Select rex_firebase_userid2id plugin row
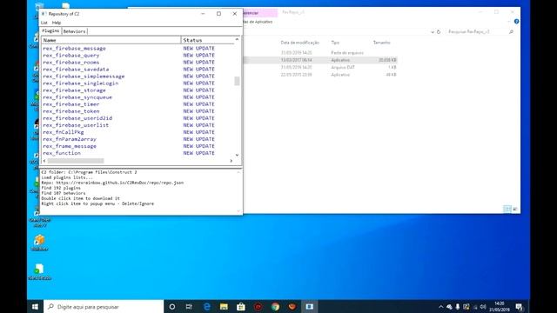 [138, 118]
